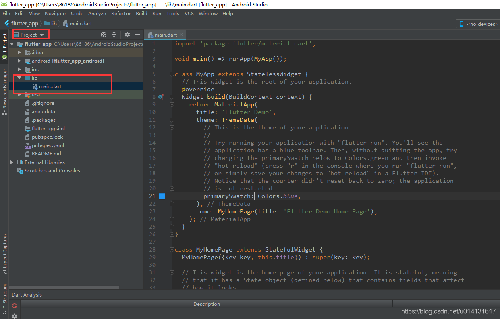Click the flutter_app breadcrumb Flutter icon
This screenshot has height=319, width=500.
[x=7, y=23]
